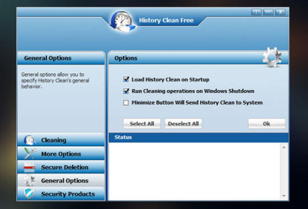Open the Cleaning section label
The image size is (308, 209).
click(x=54, y=140)
